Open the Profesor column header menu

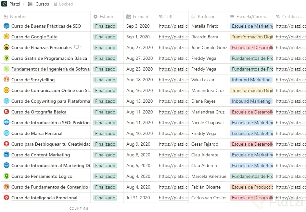[x=208, y=17]
